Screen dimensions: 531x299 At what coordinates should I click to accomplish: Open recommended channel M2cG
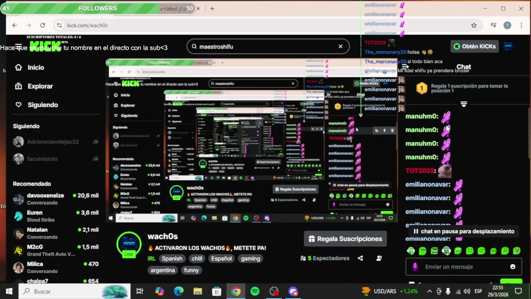pos(56,250)
